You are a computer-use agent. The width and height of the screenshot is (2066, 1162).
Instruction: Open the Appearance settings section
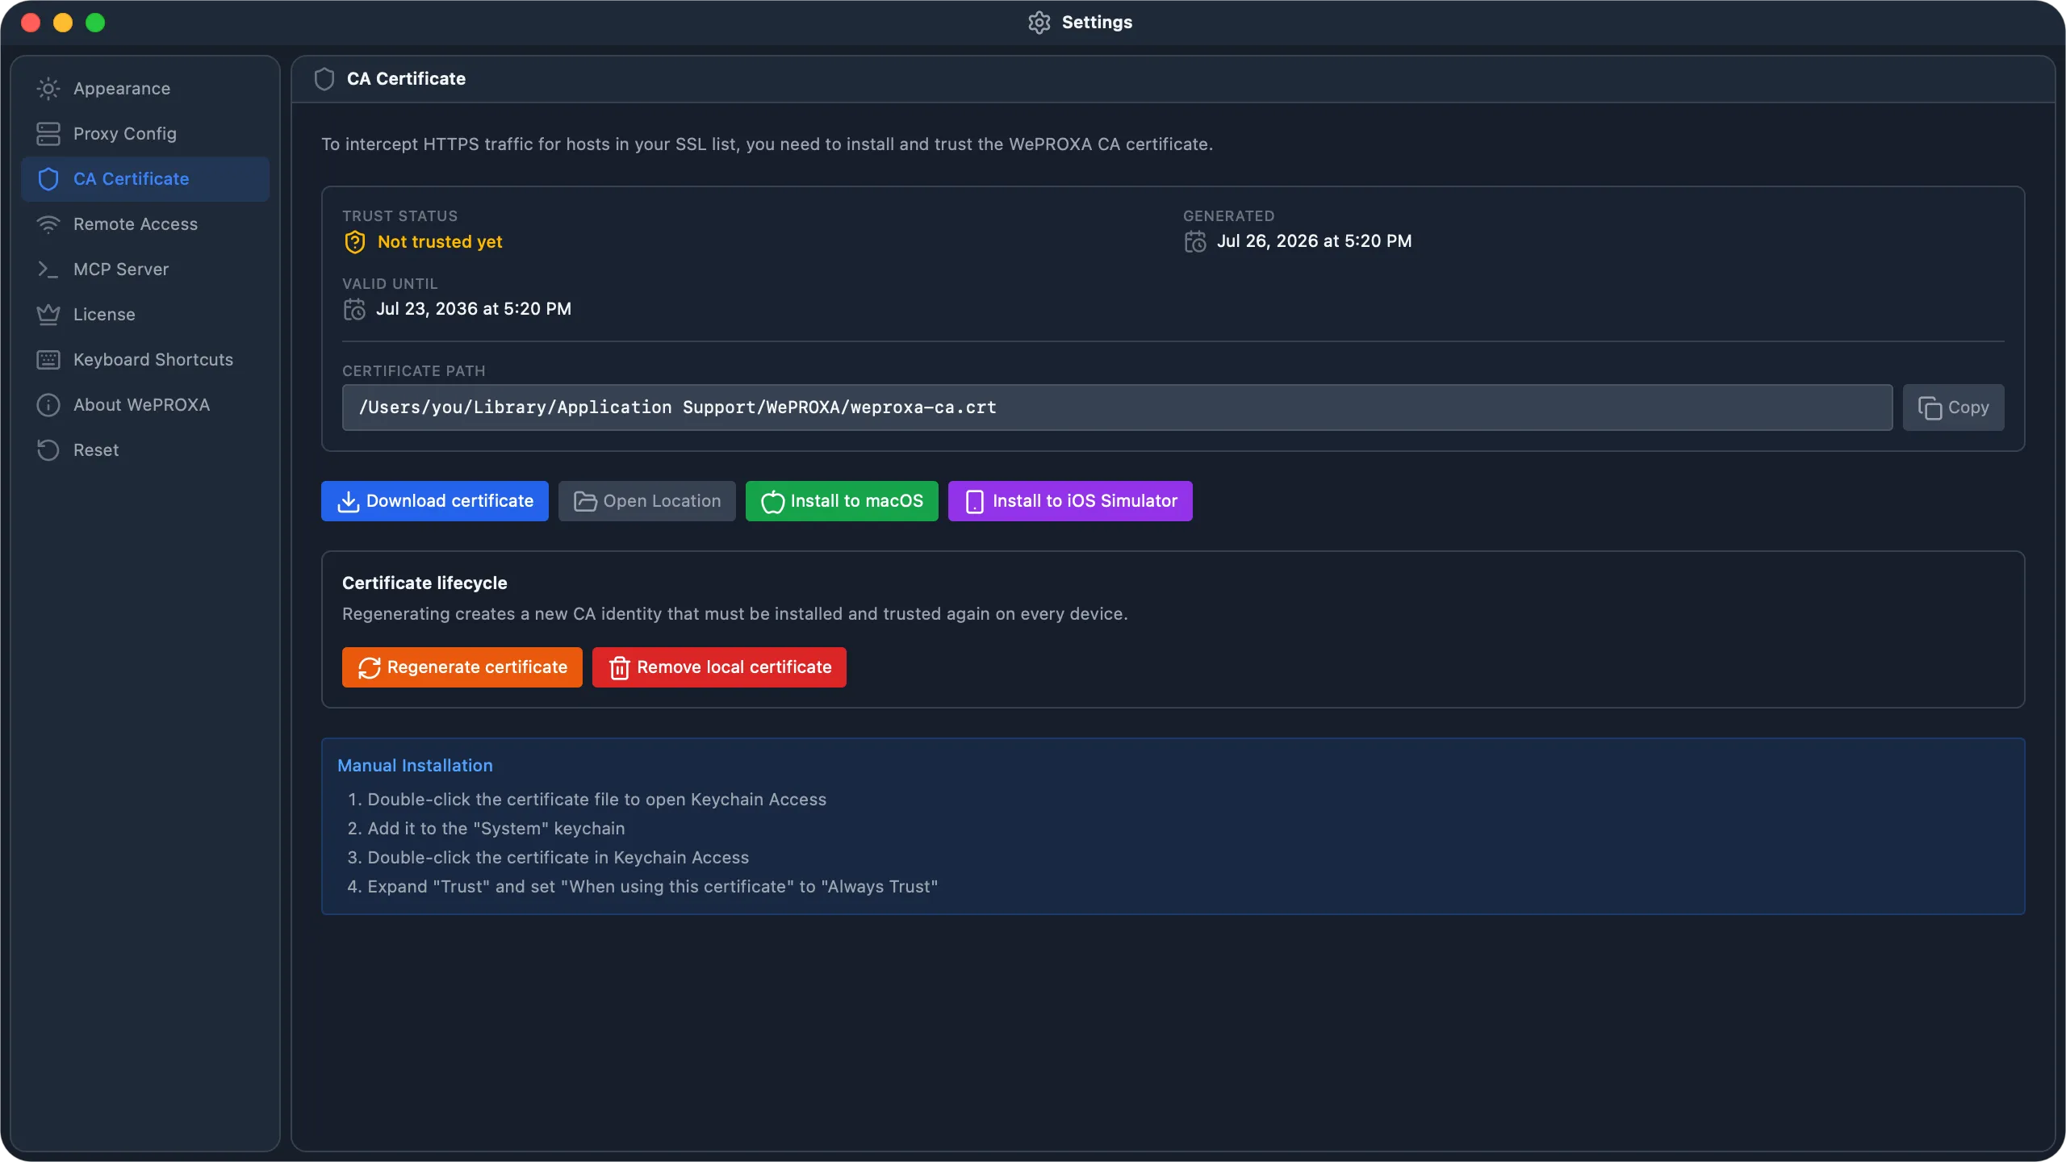click(145, 89)
